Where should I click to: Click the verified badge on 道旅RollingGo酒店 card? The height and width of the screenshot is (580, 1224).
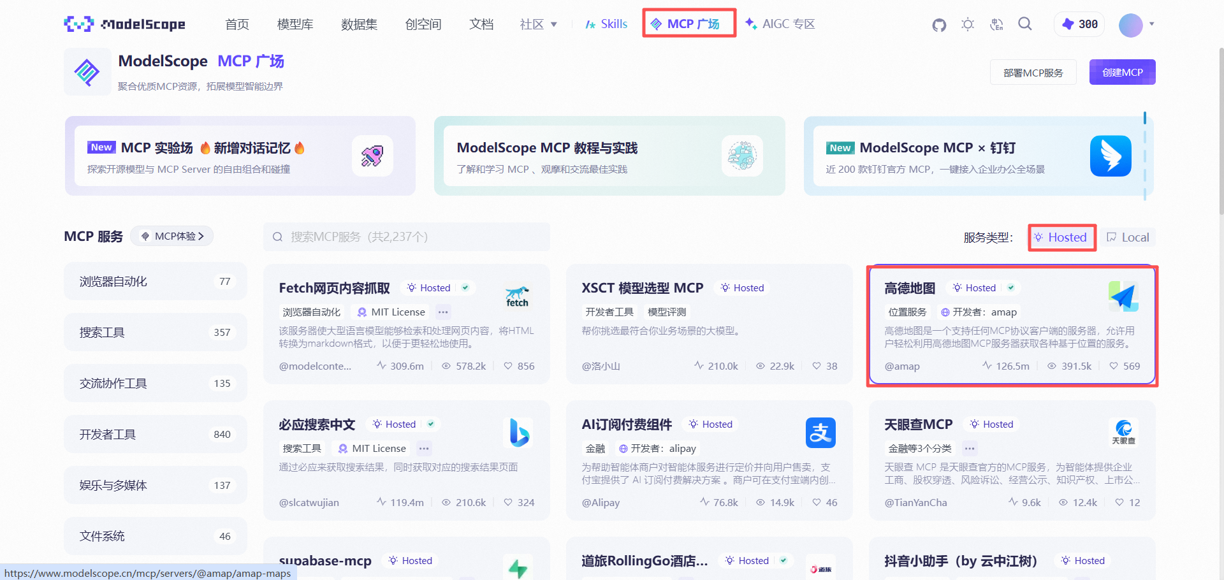tap(783, 561)
